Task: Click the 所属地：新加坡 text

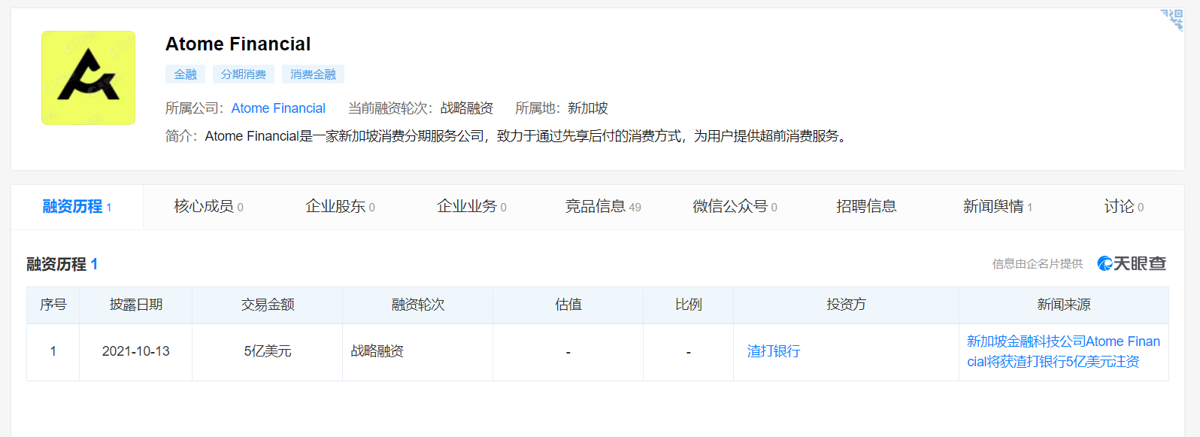Action: pos(562,108)
